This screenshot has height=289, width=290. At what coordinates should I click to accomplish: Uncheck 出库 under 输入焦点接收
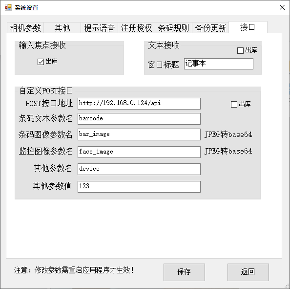tap(41, 62)
